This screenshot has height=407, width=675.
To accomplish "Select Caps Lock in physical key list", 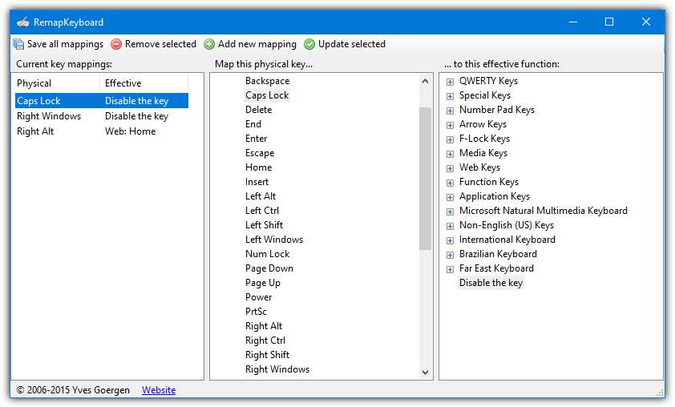I will click(x=267, y=95).
